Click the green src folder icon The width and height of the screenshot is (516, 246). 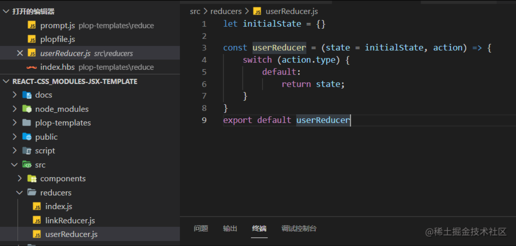(x=27, y=165)
